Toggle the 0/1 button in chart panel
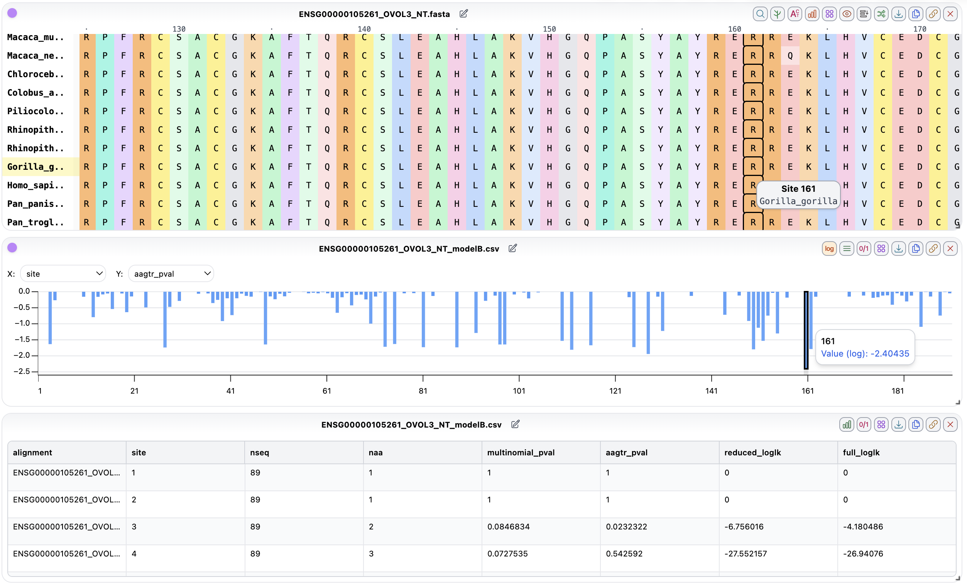The width and height of the screenshot is (967, 585). click(864, 249)
